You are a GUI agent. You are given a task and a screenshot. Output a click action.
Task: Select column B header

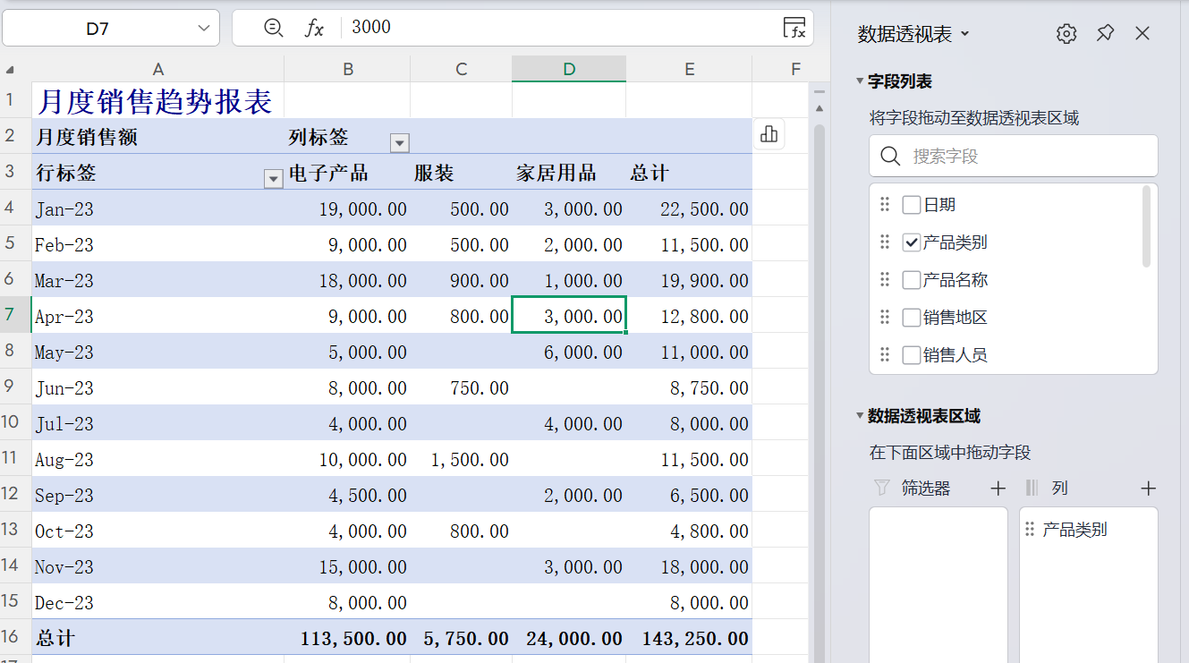(x=348, y=69)
